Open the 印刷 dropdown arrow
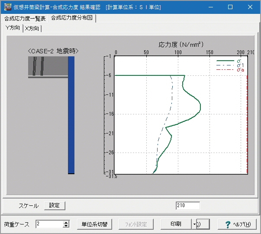261x234 pixels. click(194, 224)
